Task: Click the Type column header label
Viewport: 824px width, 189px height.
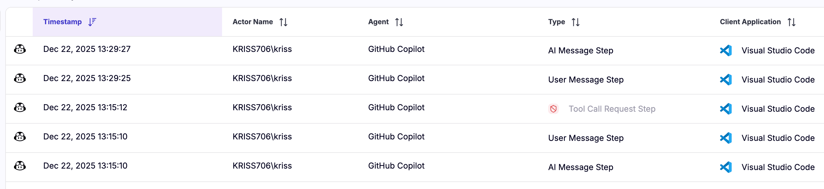Action: tap(556, 22)
